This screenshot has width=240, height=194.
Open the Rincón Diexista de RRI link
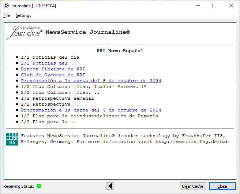(x=53, y=69)
